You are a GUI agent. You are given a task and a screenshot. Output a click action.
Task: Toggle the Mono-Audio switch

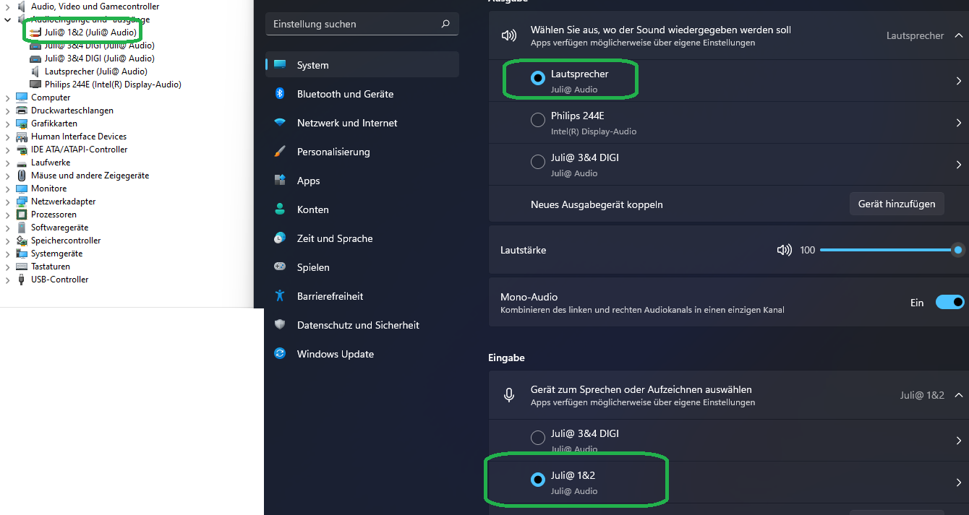pos(949,303)
